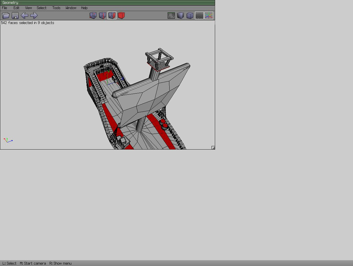This screenshot has width=353, height=266.
Task: Select the face selection mode cube
Action: (112, 15)
